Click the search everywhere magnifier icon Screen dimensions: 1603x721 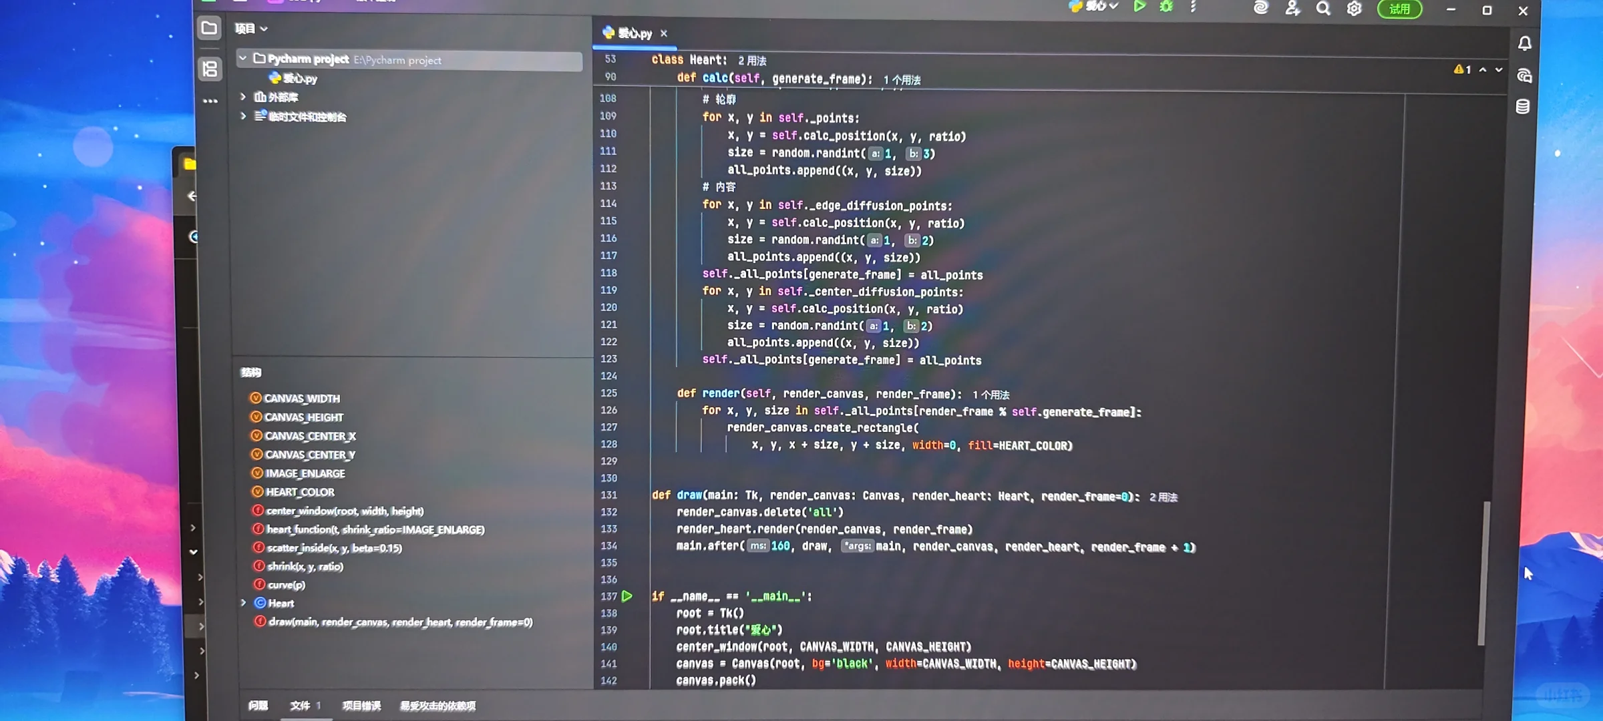[x=1322, y=9]
